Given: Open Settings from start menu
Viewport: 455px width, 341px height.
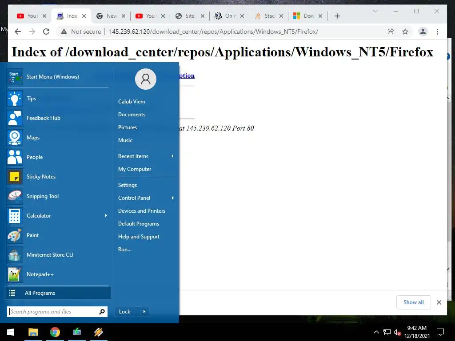Looking at the screenshot, I should click(x=128, y=185).
